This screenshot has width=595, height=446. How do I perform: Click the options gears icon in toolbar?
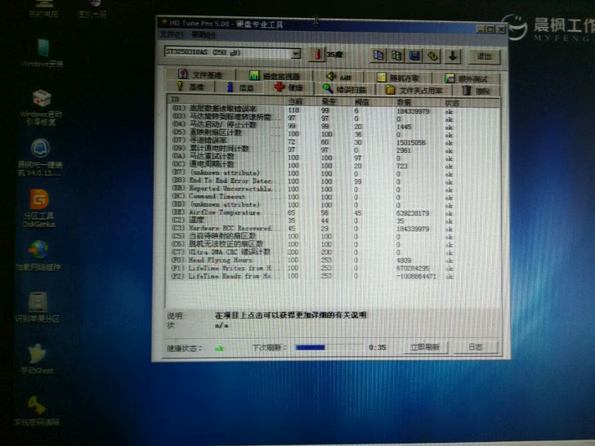pyautogui.click(x=433, y=56)
